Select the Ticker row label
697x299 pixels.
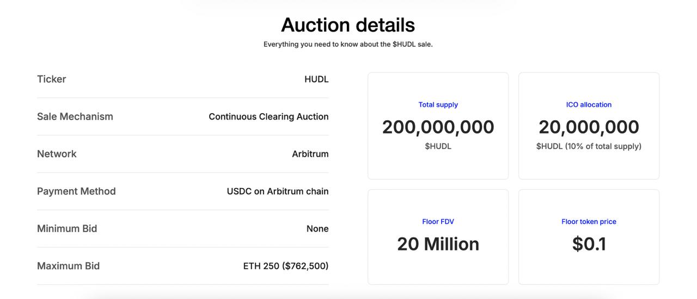click(51, 79)
